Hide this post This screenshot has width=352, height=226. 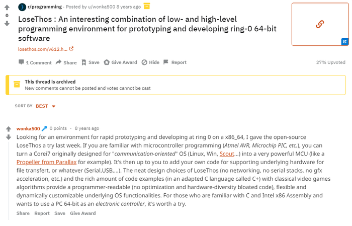[150, 62]
